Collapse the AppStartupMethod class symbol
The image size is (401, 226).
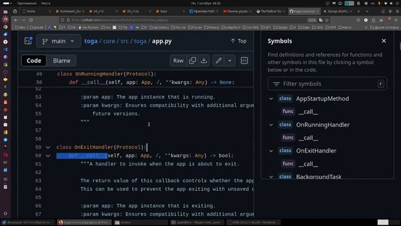(271, 99)
